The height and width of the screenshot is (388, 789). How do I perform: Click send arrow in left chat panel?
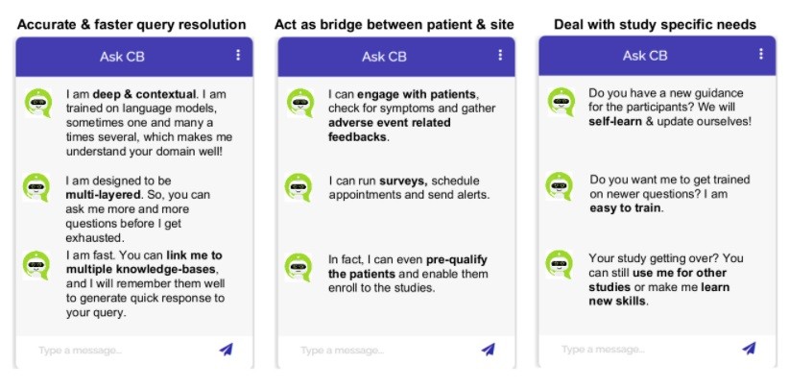coord(227,350)
